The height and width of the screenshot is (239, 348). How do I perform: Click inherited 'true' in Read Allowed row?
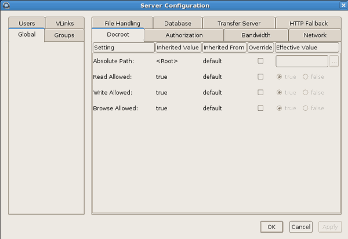pos(162,77)
